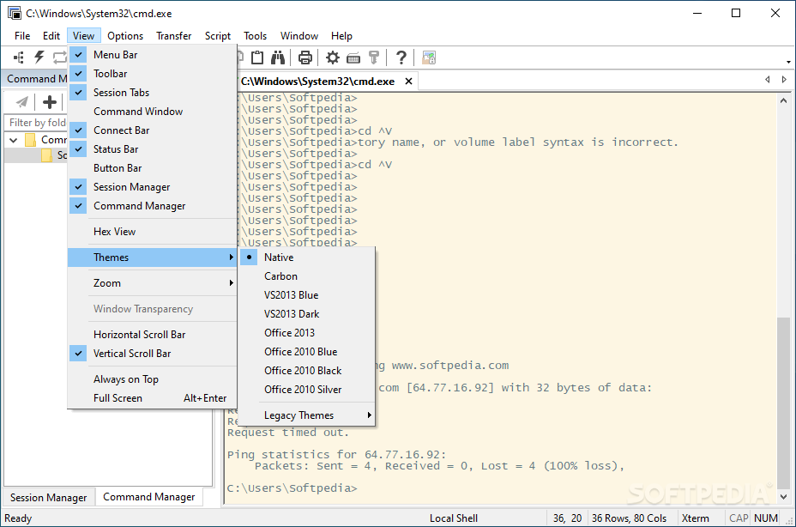Click the terminal scrollbar up arrow
Image resolution: width=796 pixels, height=527 pixels.
pyautogui.click(x=784, y=100)
